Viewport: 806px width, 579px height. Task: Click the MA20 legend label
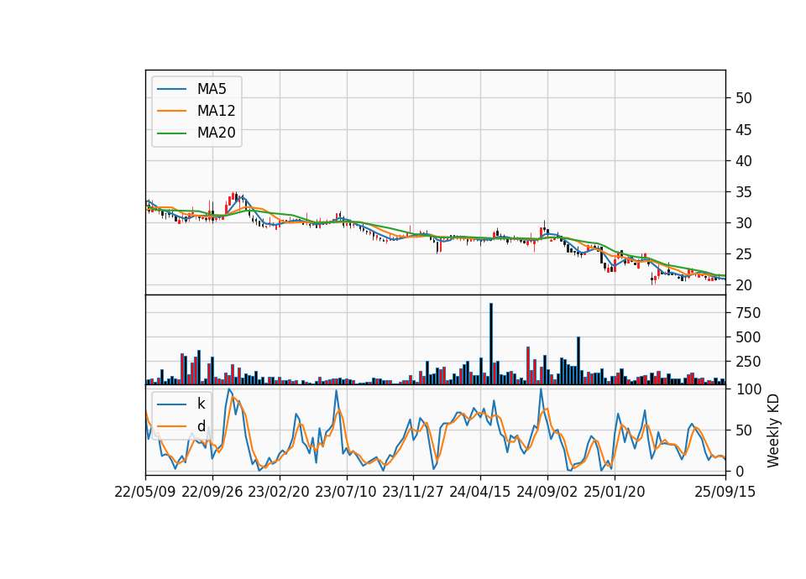pos(216,133)
